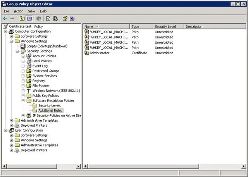248x177 pixels.
Task: Select the Additional Rules tree item
Action: [50, 110]
